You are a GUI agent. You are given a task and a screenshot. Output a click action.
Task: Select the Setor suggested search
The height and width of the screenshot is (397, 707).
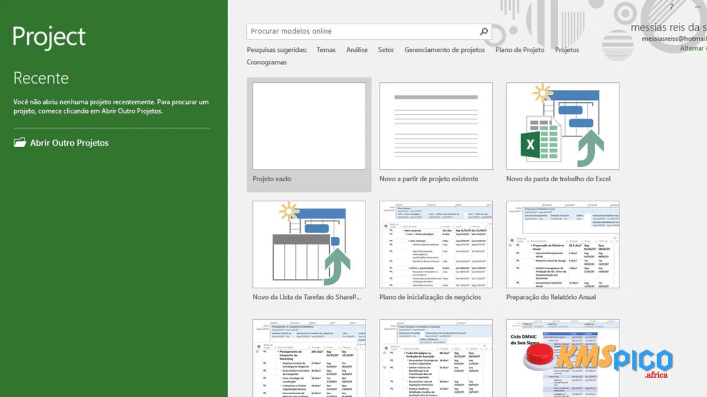(386, 50)
